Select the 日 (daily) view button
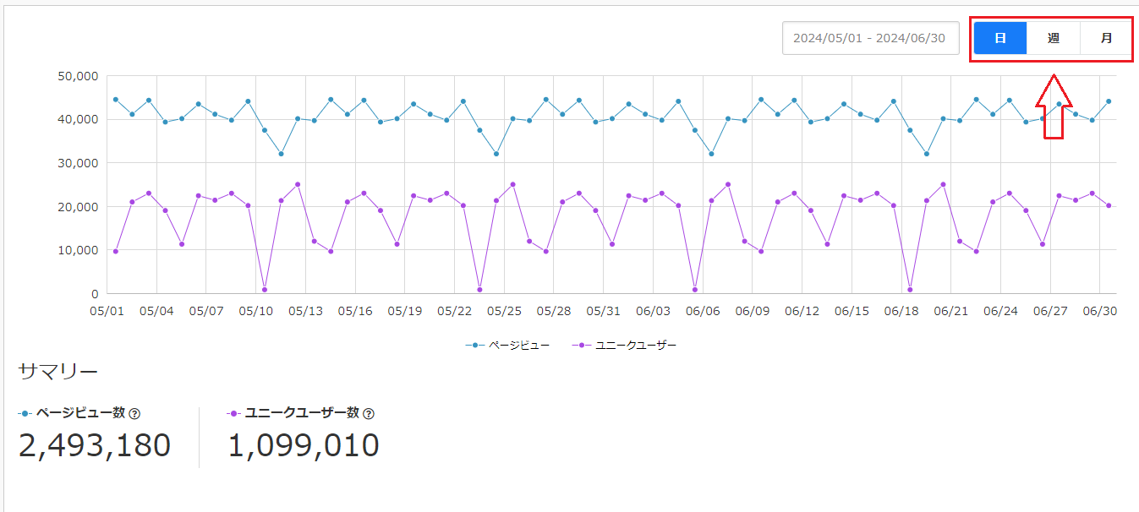The image size is (1139, 512). coord(1000,38)
